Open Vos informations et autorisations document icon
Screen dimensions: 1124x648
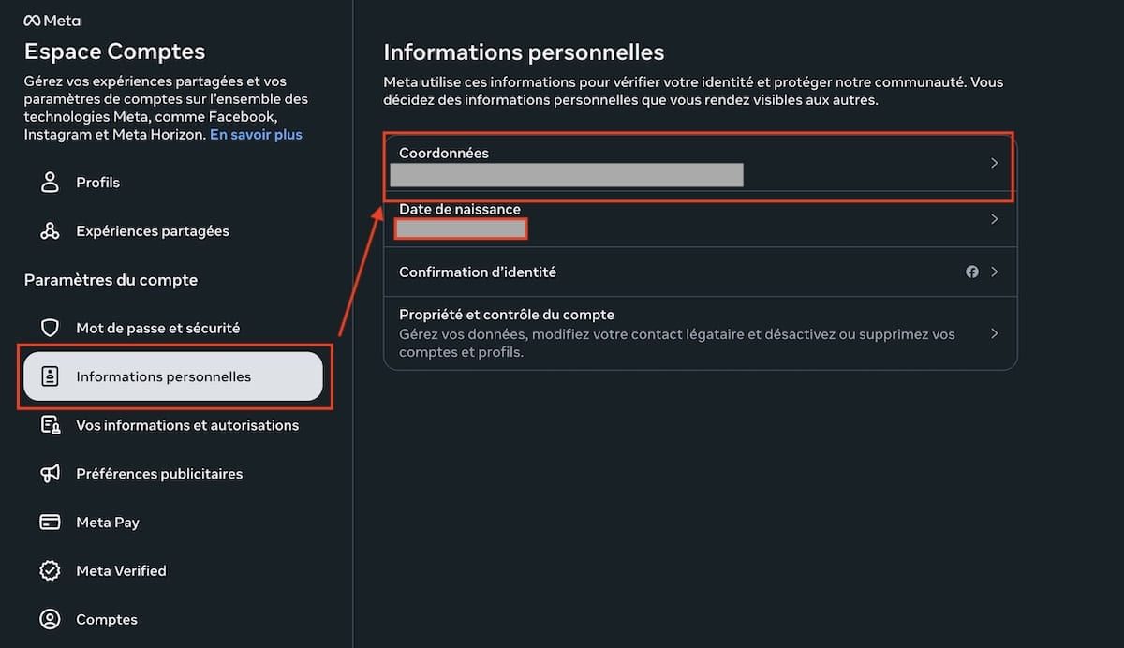pos(50,425)
